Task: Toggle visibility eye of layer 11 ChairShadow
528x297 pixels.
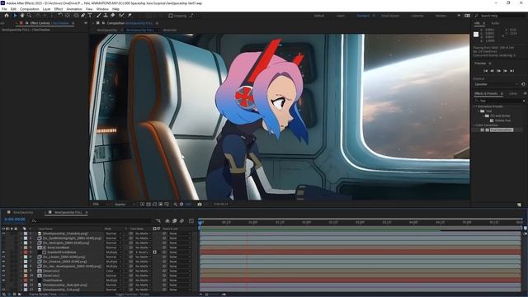Action: point(3,280)
